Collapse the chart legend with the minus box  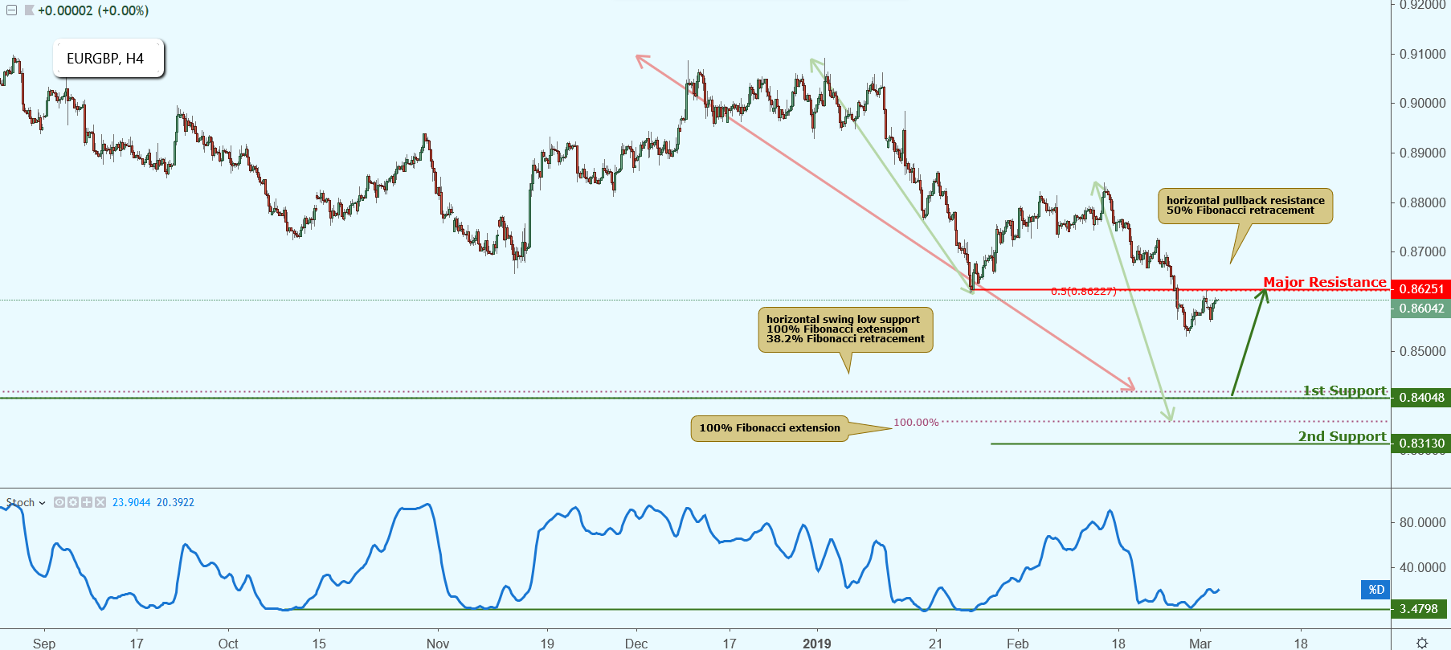tap(11, 10)
